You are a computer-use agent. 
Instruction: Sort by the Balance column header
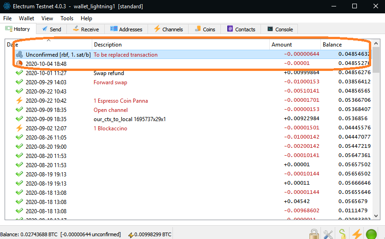[x=346, y=44]
